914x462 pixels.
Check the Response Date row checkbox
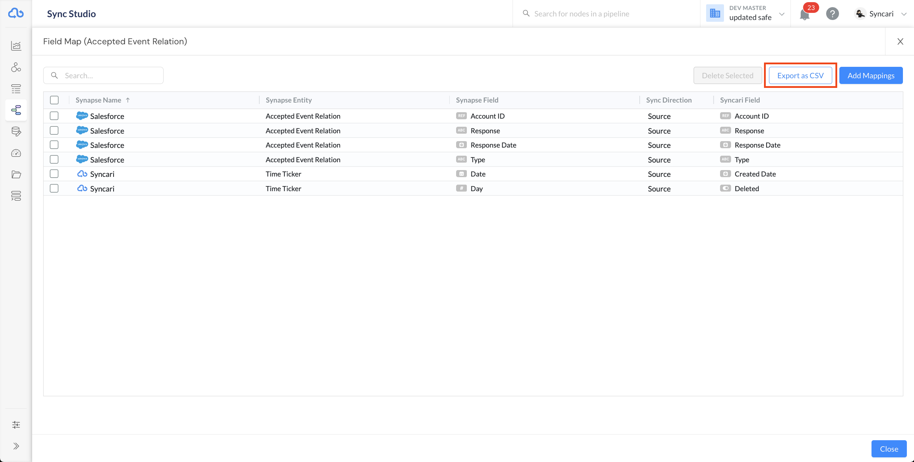tap(54, 145)
